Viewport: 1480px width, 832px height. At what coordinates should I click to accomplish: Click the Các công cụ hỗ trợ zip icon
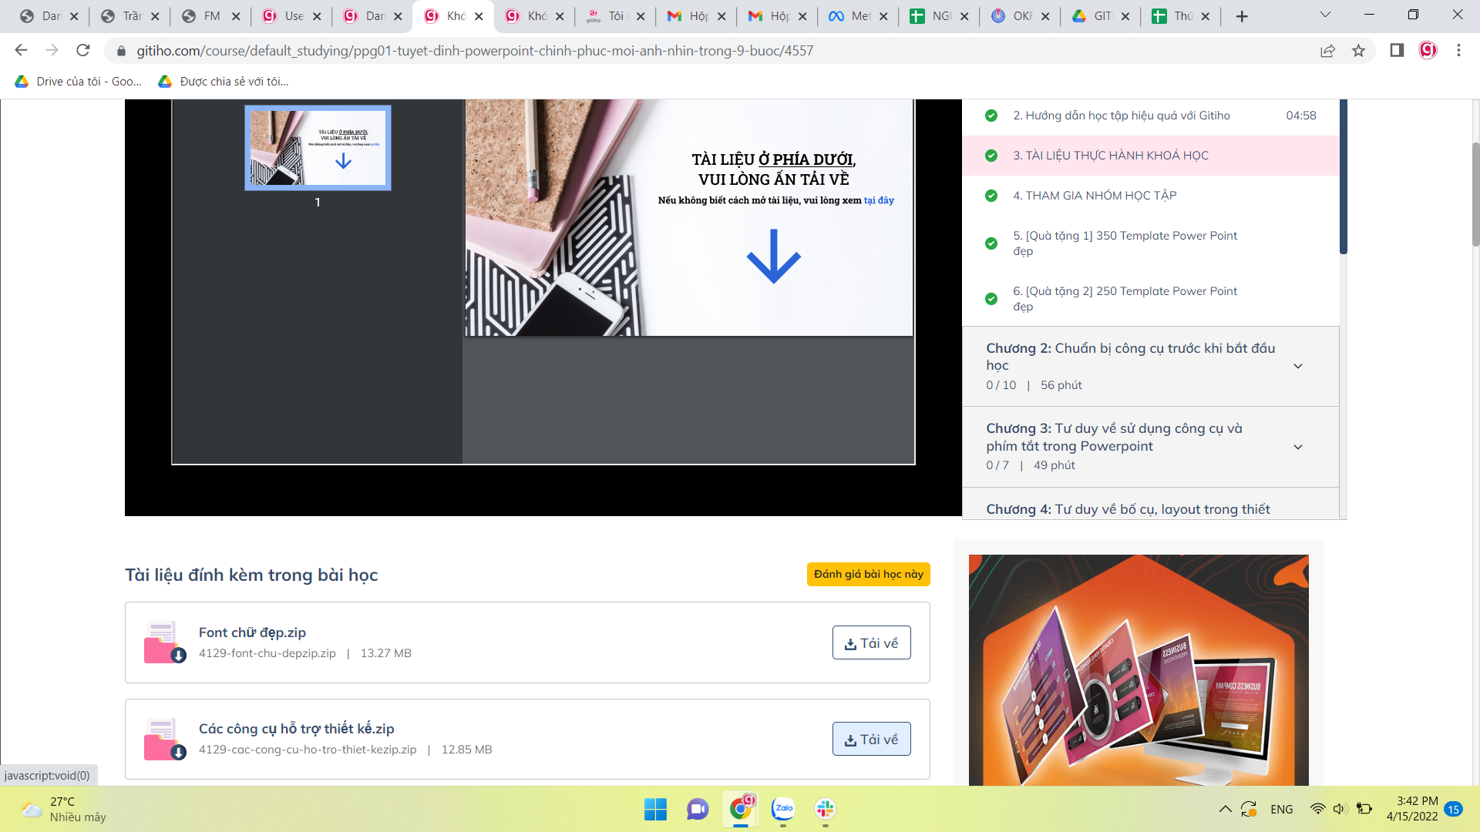coord(164,739)
